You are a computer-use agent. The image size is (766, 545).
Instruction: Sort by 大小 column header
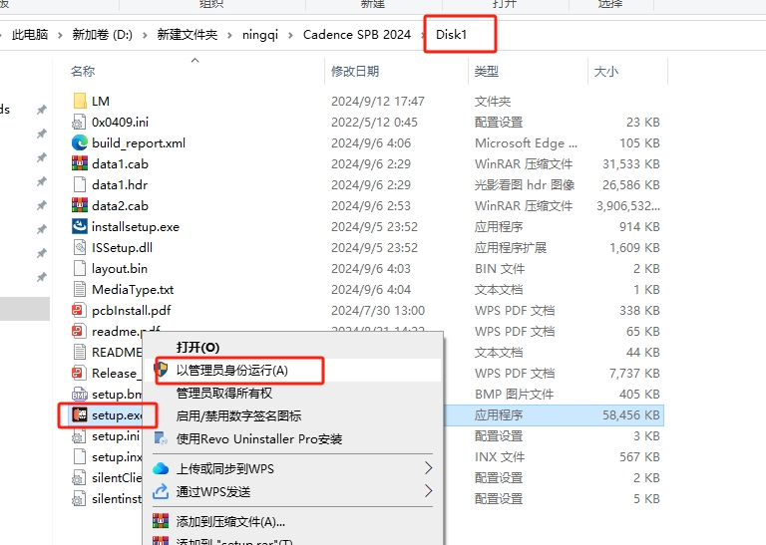606,71
